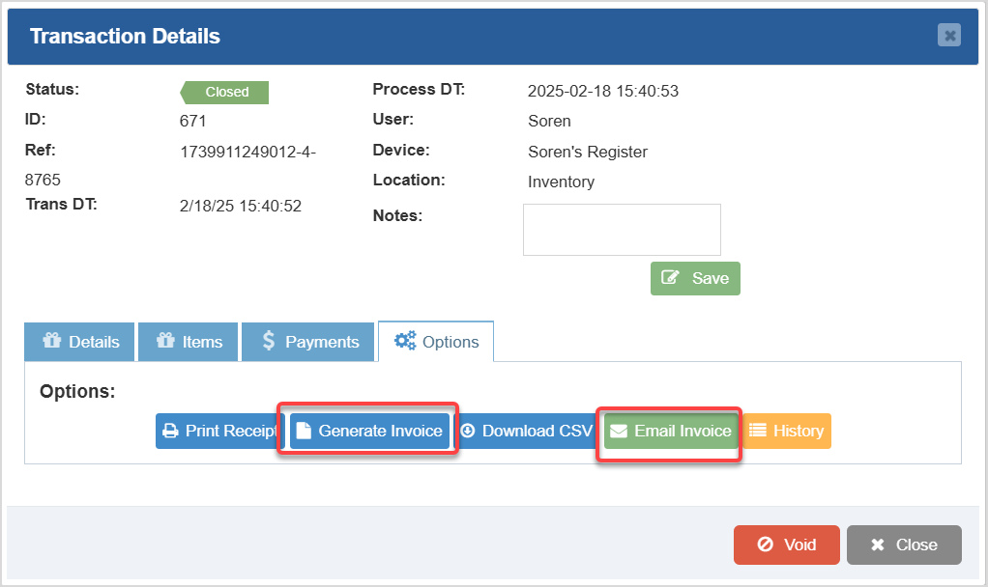Save the transaction notes
Screen dimensions: 988x587
695,278
